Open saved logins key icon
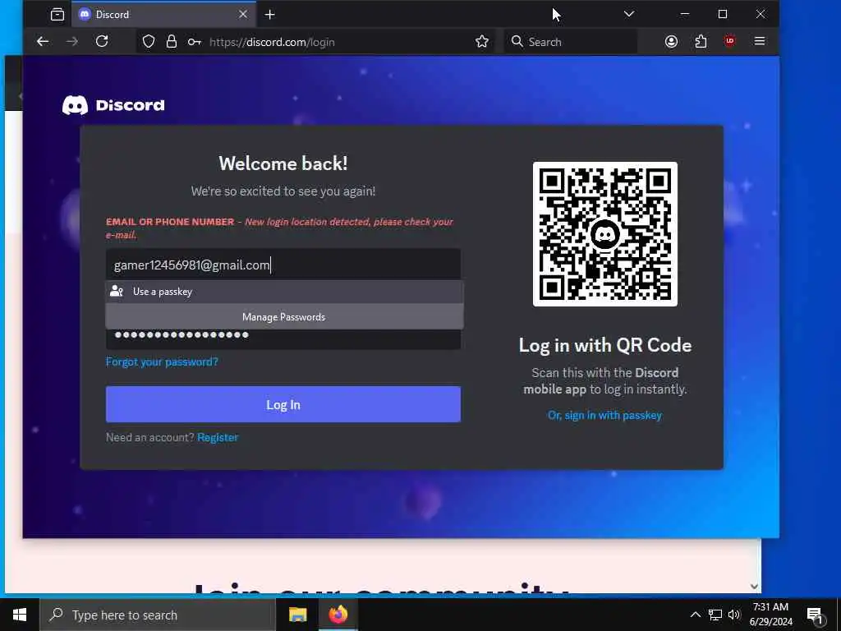Image resolution: width=841 pixels, height=631 pixels. pyautogui.click(x=194, y=42)
